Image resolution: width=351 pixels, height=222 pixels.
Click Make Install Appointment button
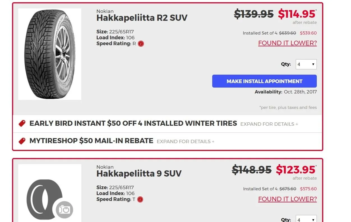[x=264, y=81]
